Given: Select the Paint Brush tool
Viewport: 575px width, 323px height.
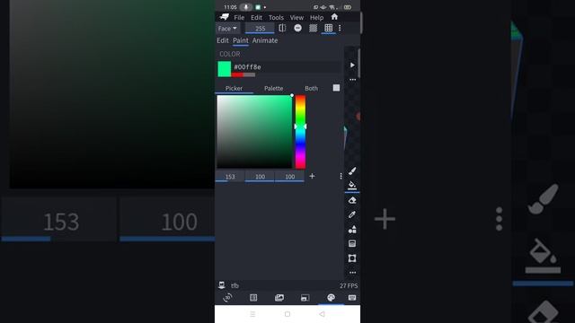Looking at the screenshot, I should point(352,170).
